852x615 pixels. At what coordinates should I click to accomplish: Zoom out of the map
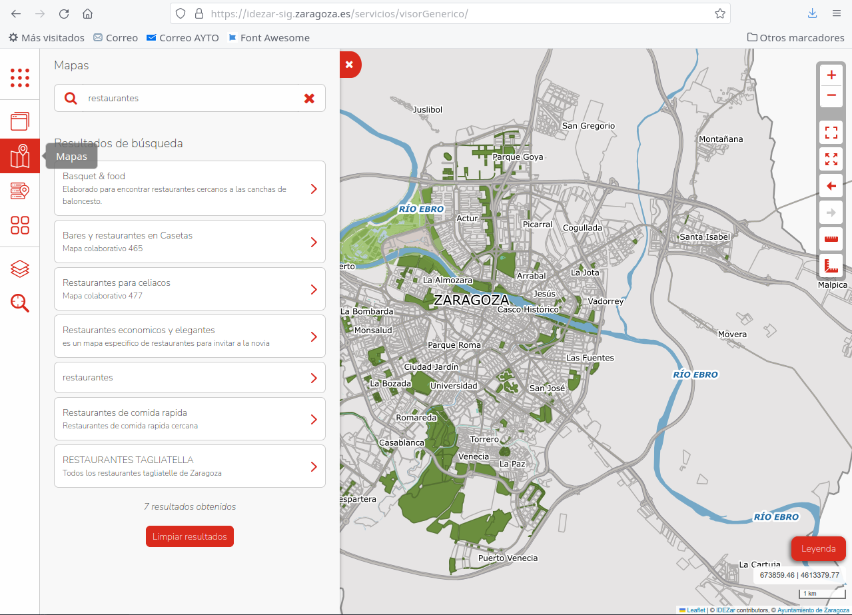click(x=831, y=95)
